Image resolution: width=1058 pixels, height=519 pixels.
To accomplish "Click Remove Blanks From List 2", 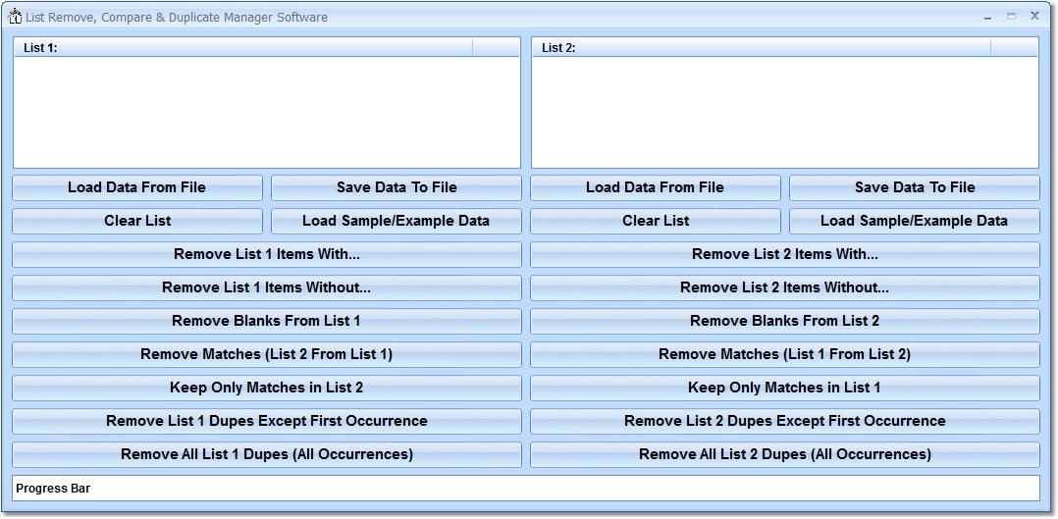I will click(x=785, y=321).
